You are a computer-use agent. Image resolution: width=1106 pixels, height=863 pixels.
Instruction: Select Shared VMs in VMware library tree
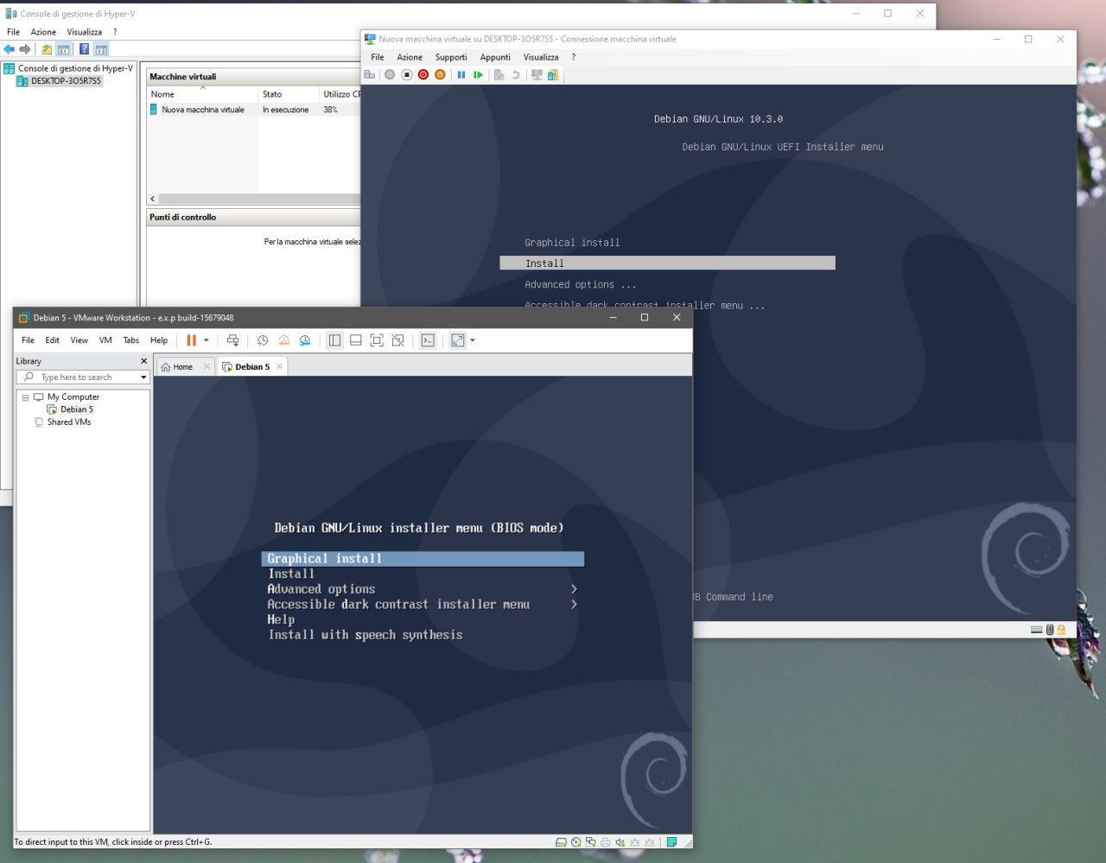pos(62,422)
